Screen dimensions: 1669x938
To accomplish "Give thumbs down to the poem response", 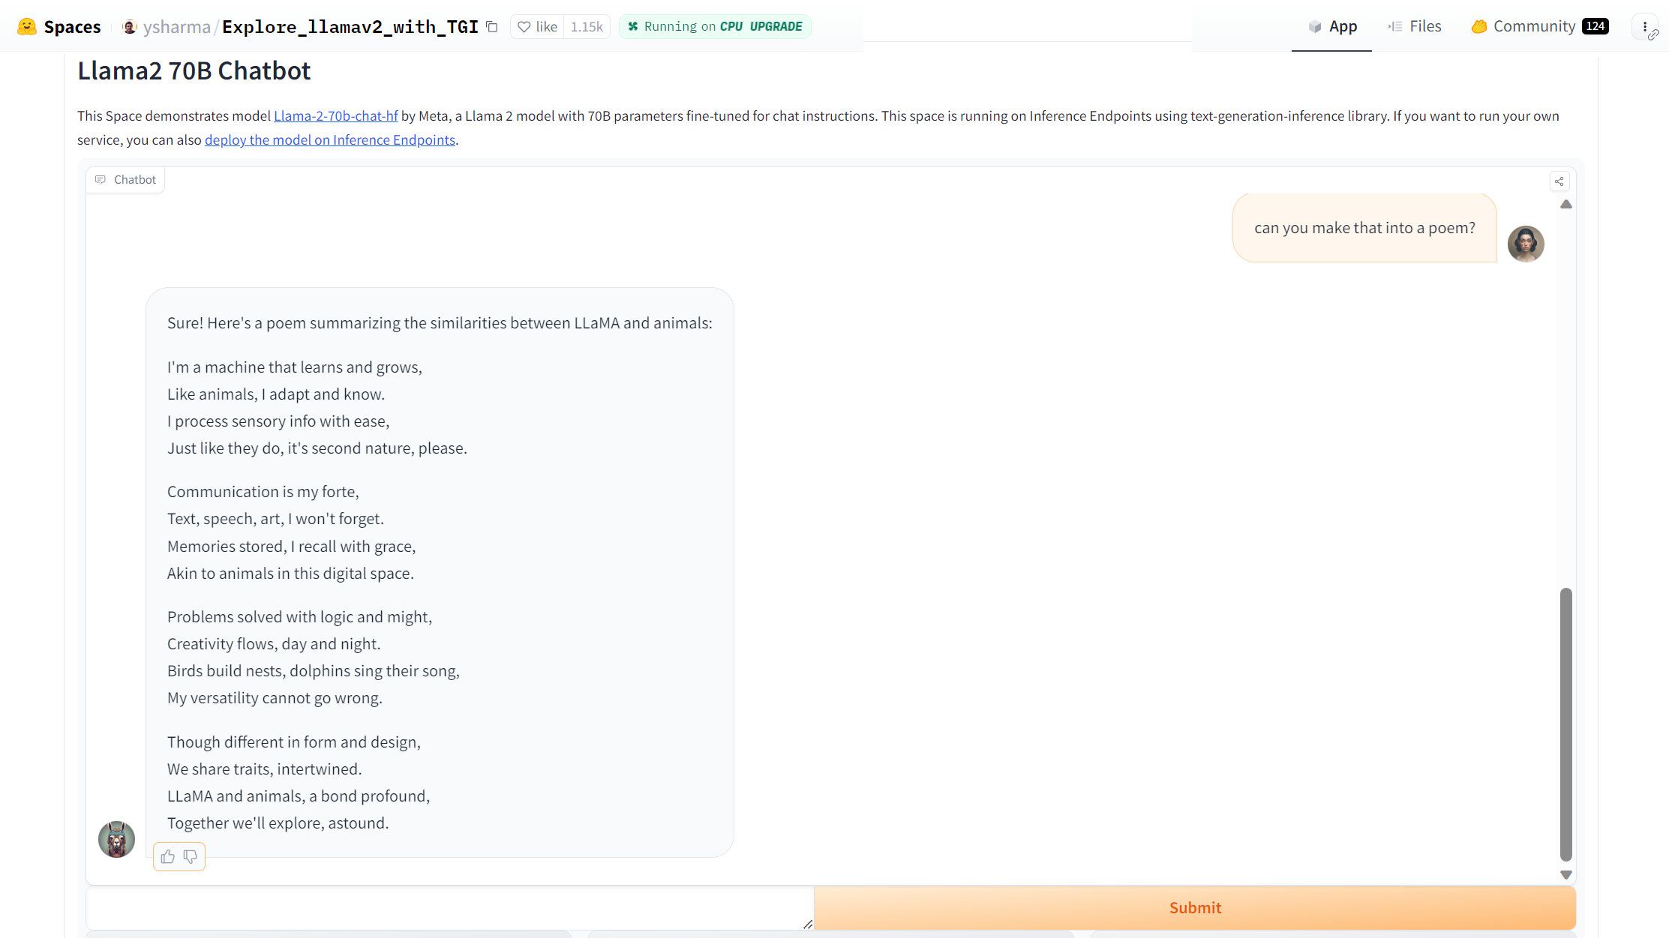I will (191, 856).
